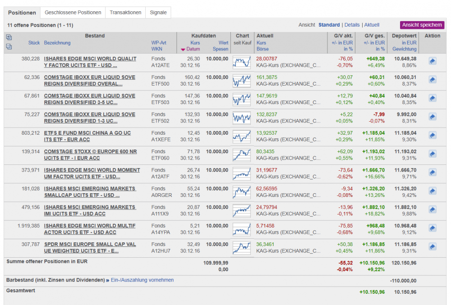Click action icon for Emerging Markets Smallcap row
Image resolution: width=451 pixels, height=305 pixels.
[433, 191]
